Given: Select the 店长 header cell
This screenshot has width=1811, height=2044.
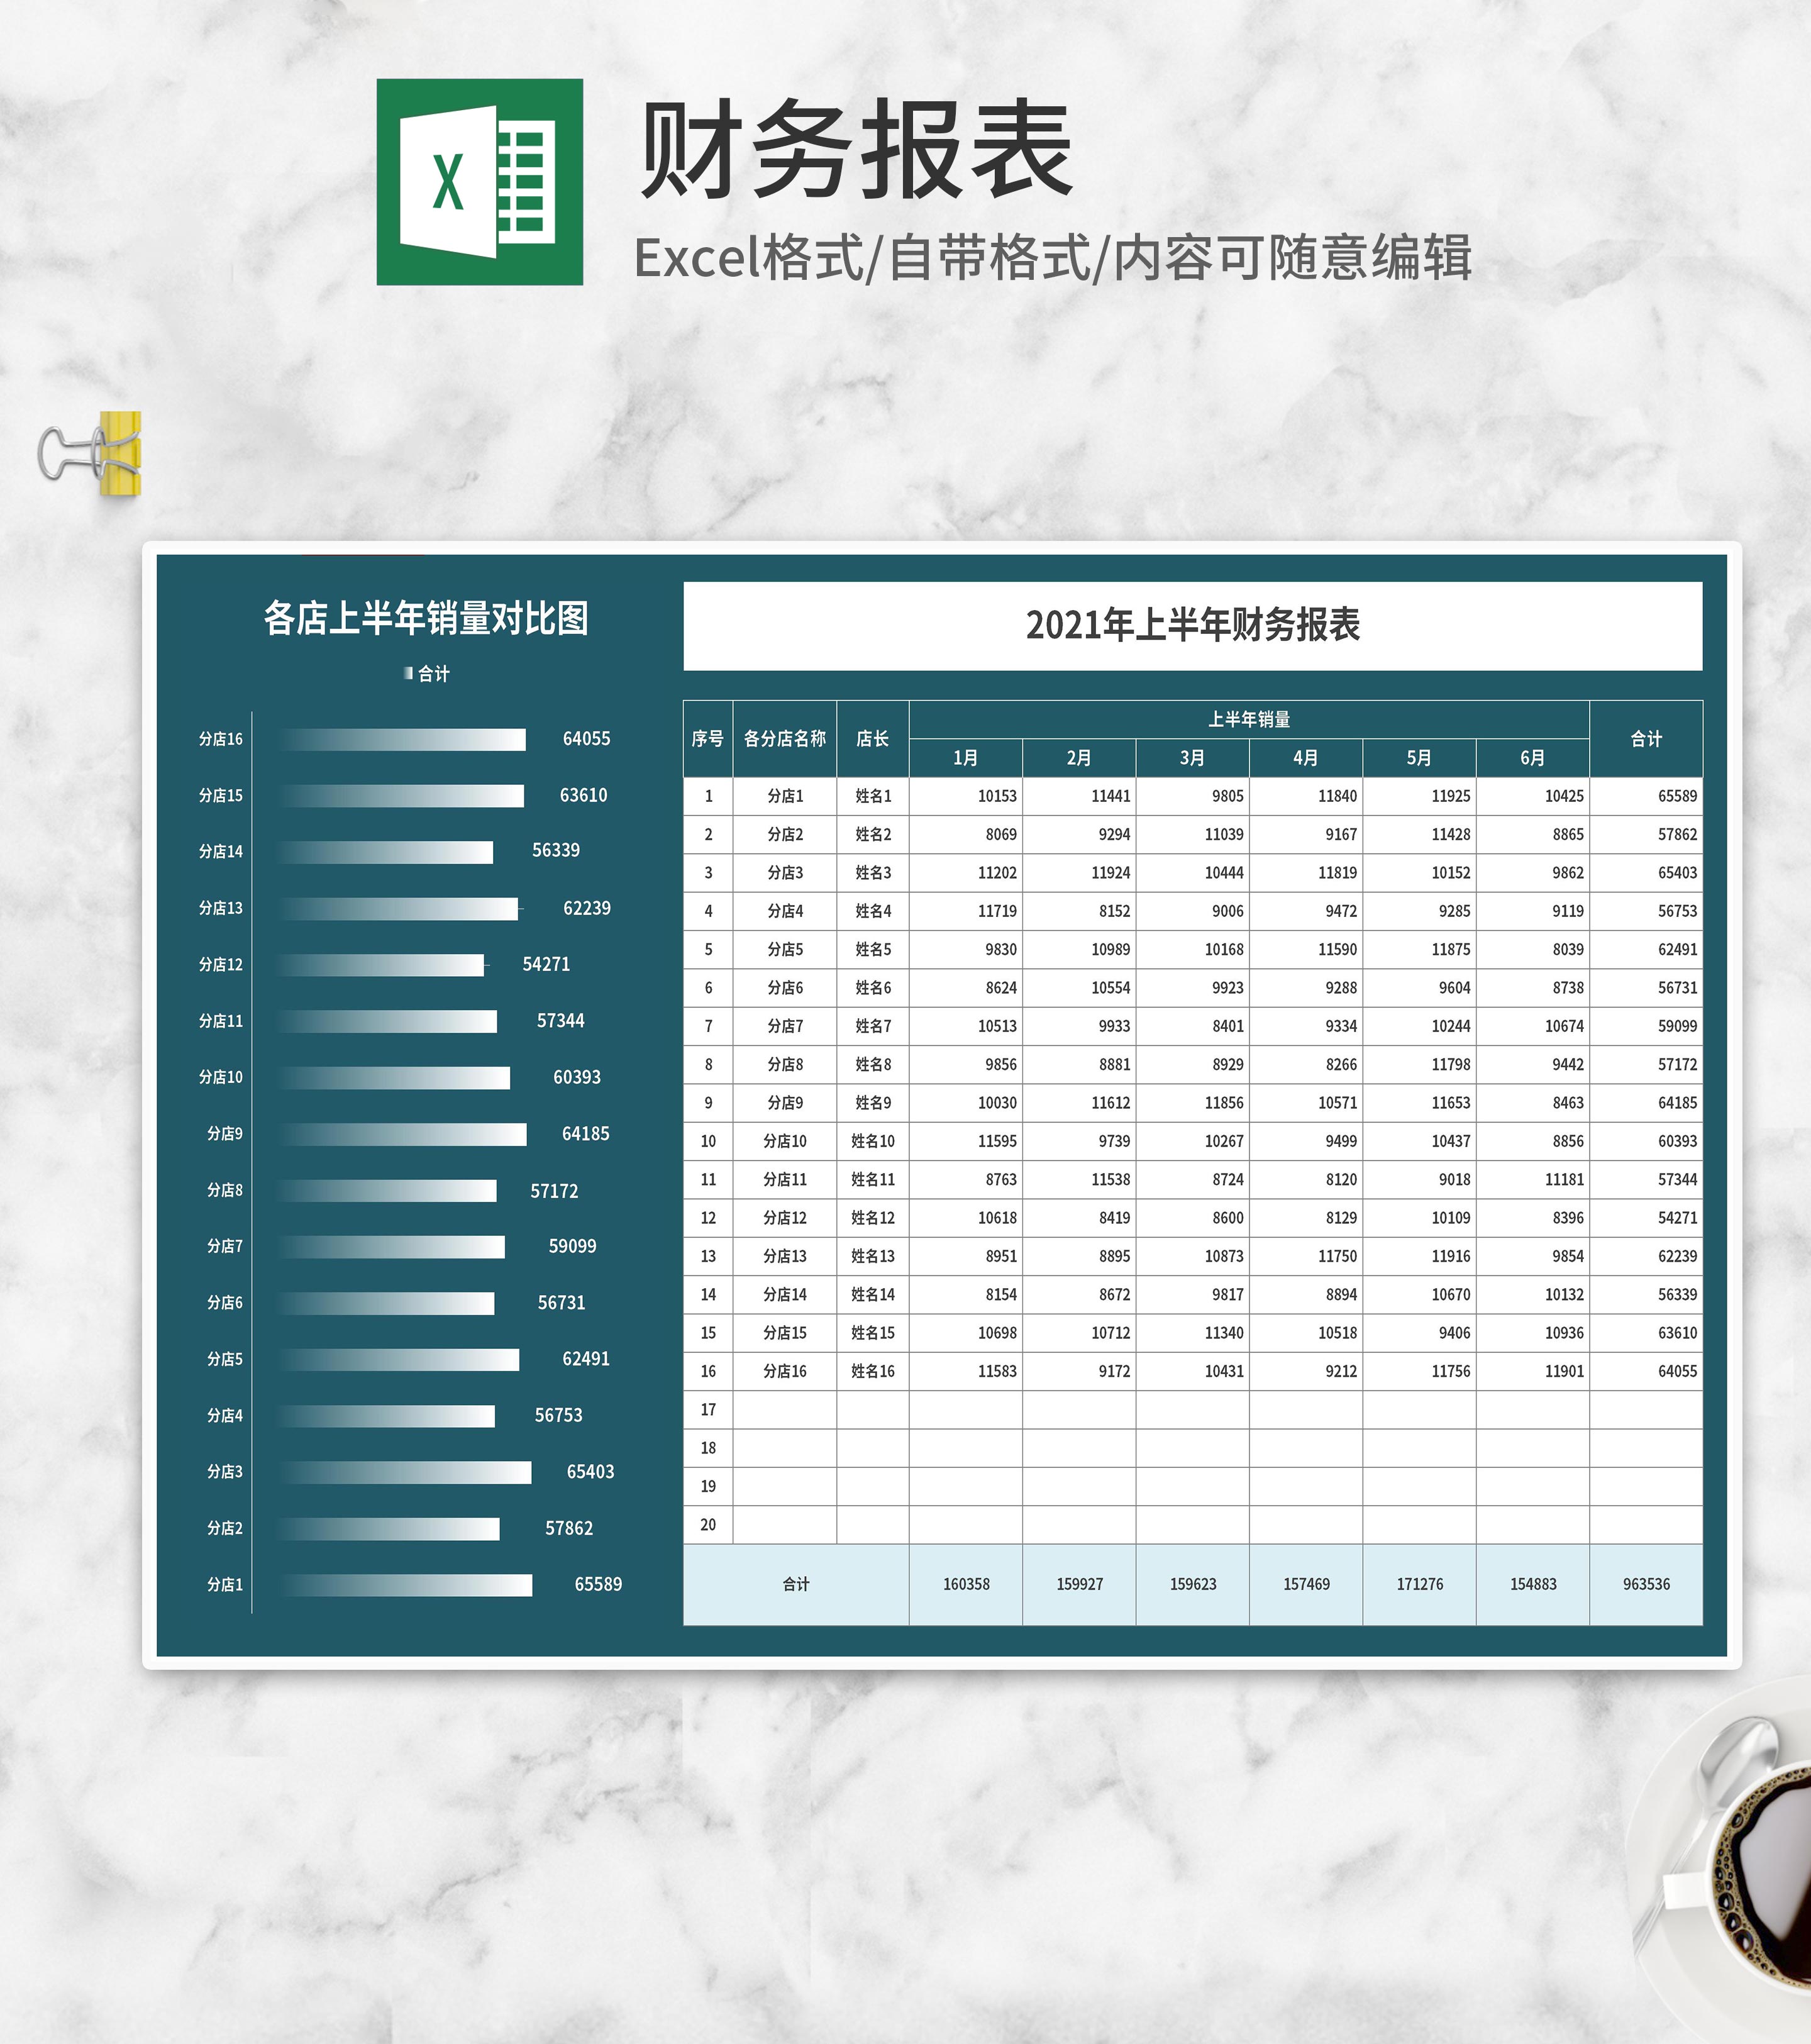Looking at the screenshot, I should [x=872, y=738].
